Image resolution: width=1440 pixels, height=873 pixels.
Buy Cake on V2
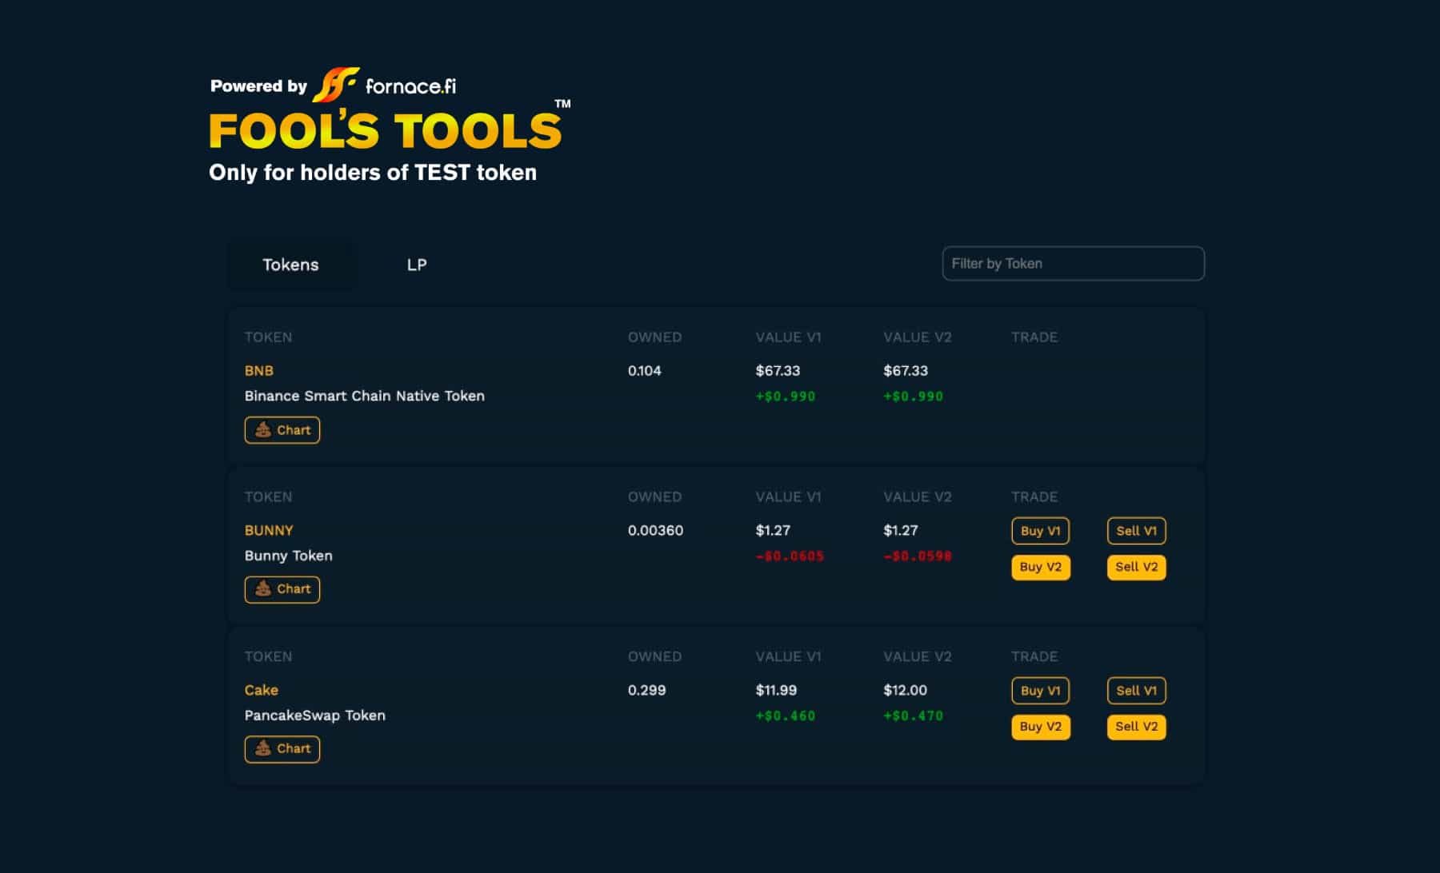[x=1040, y=727]
